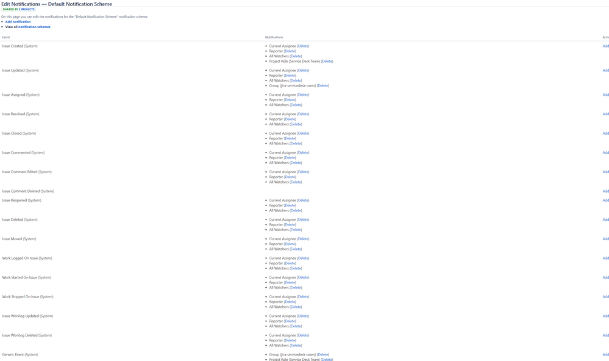Select the Issue Comment Deleted (System) event text
The image size is (609, 361).
click(28, 191)
